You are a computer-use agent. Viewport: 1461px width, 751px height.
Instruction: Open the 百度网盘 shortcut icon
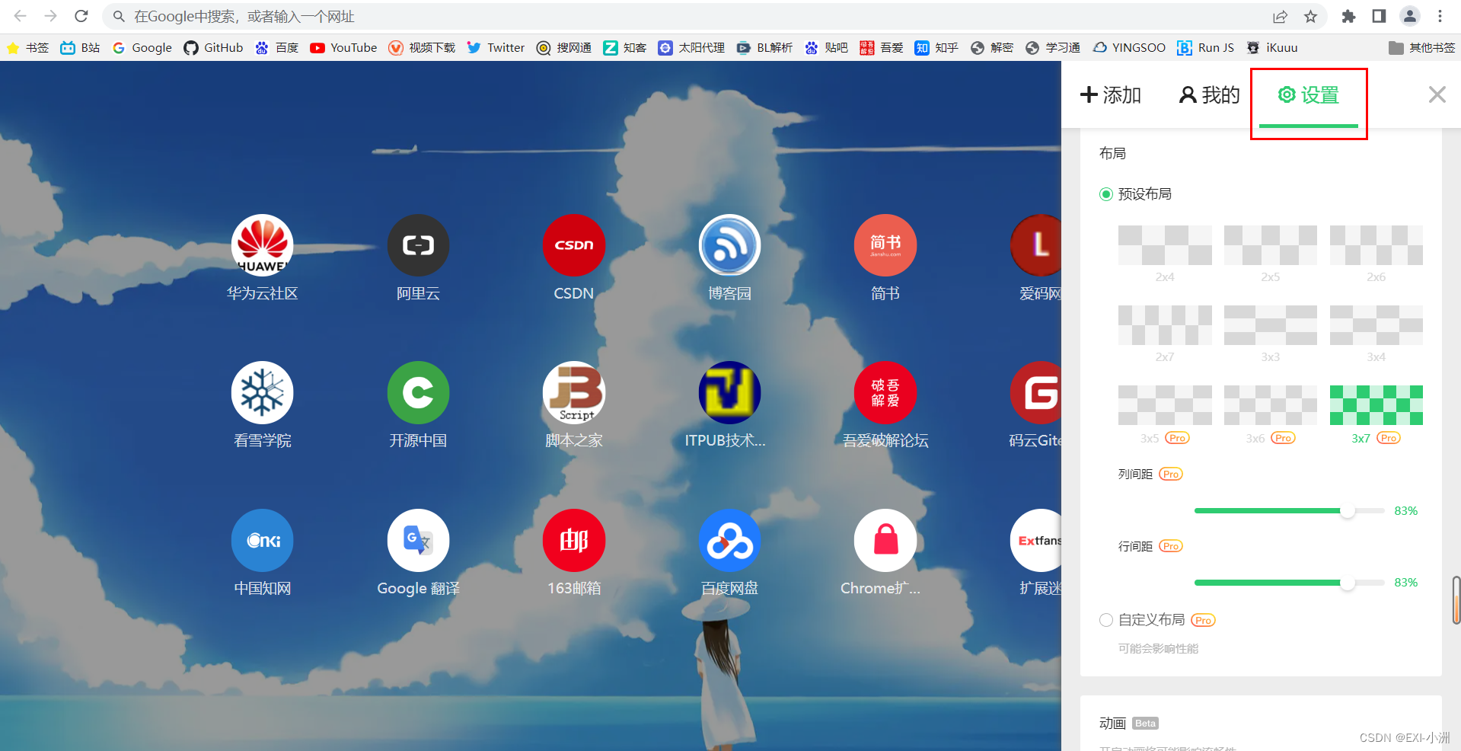coord(729,540)
